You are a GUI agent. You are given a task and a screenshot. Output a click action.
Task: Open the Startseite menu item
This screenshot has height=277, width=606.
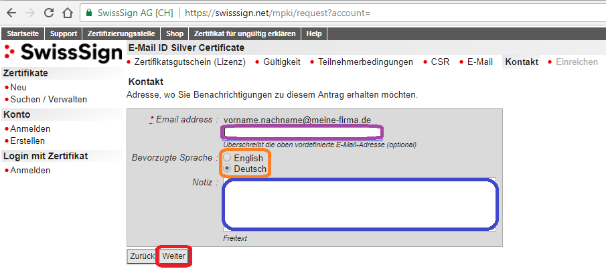pos(23,33)
